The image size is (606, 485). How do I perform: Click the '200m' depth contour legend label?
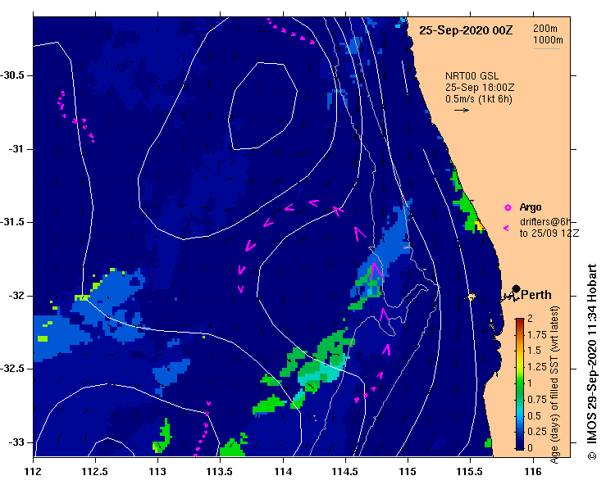coord(545,29)
